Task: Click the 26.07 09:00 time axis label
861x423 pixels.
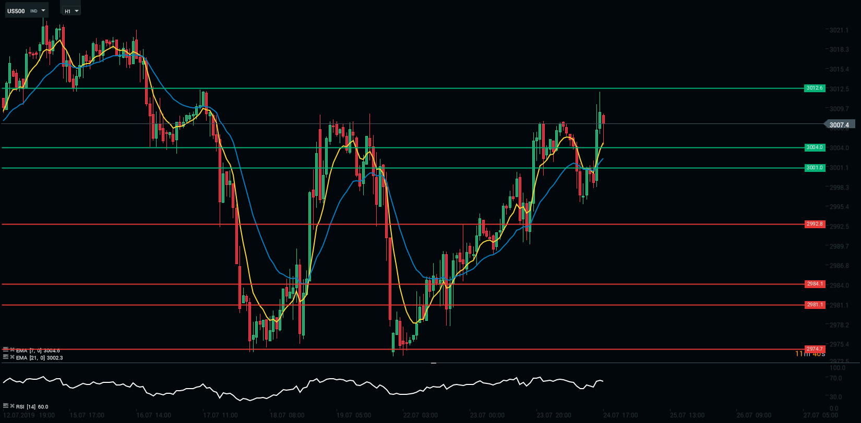Action: pos(754,415)
